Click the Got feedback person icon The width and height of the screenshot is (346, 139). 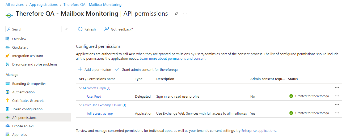(107, 29)
